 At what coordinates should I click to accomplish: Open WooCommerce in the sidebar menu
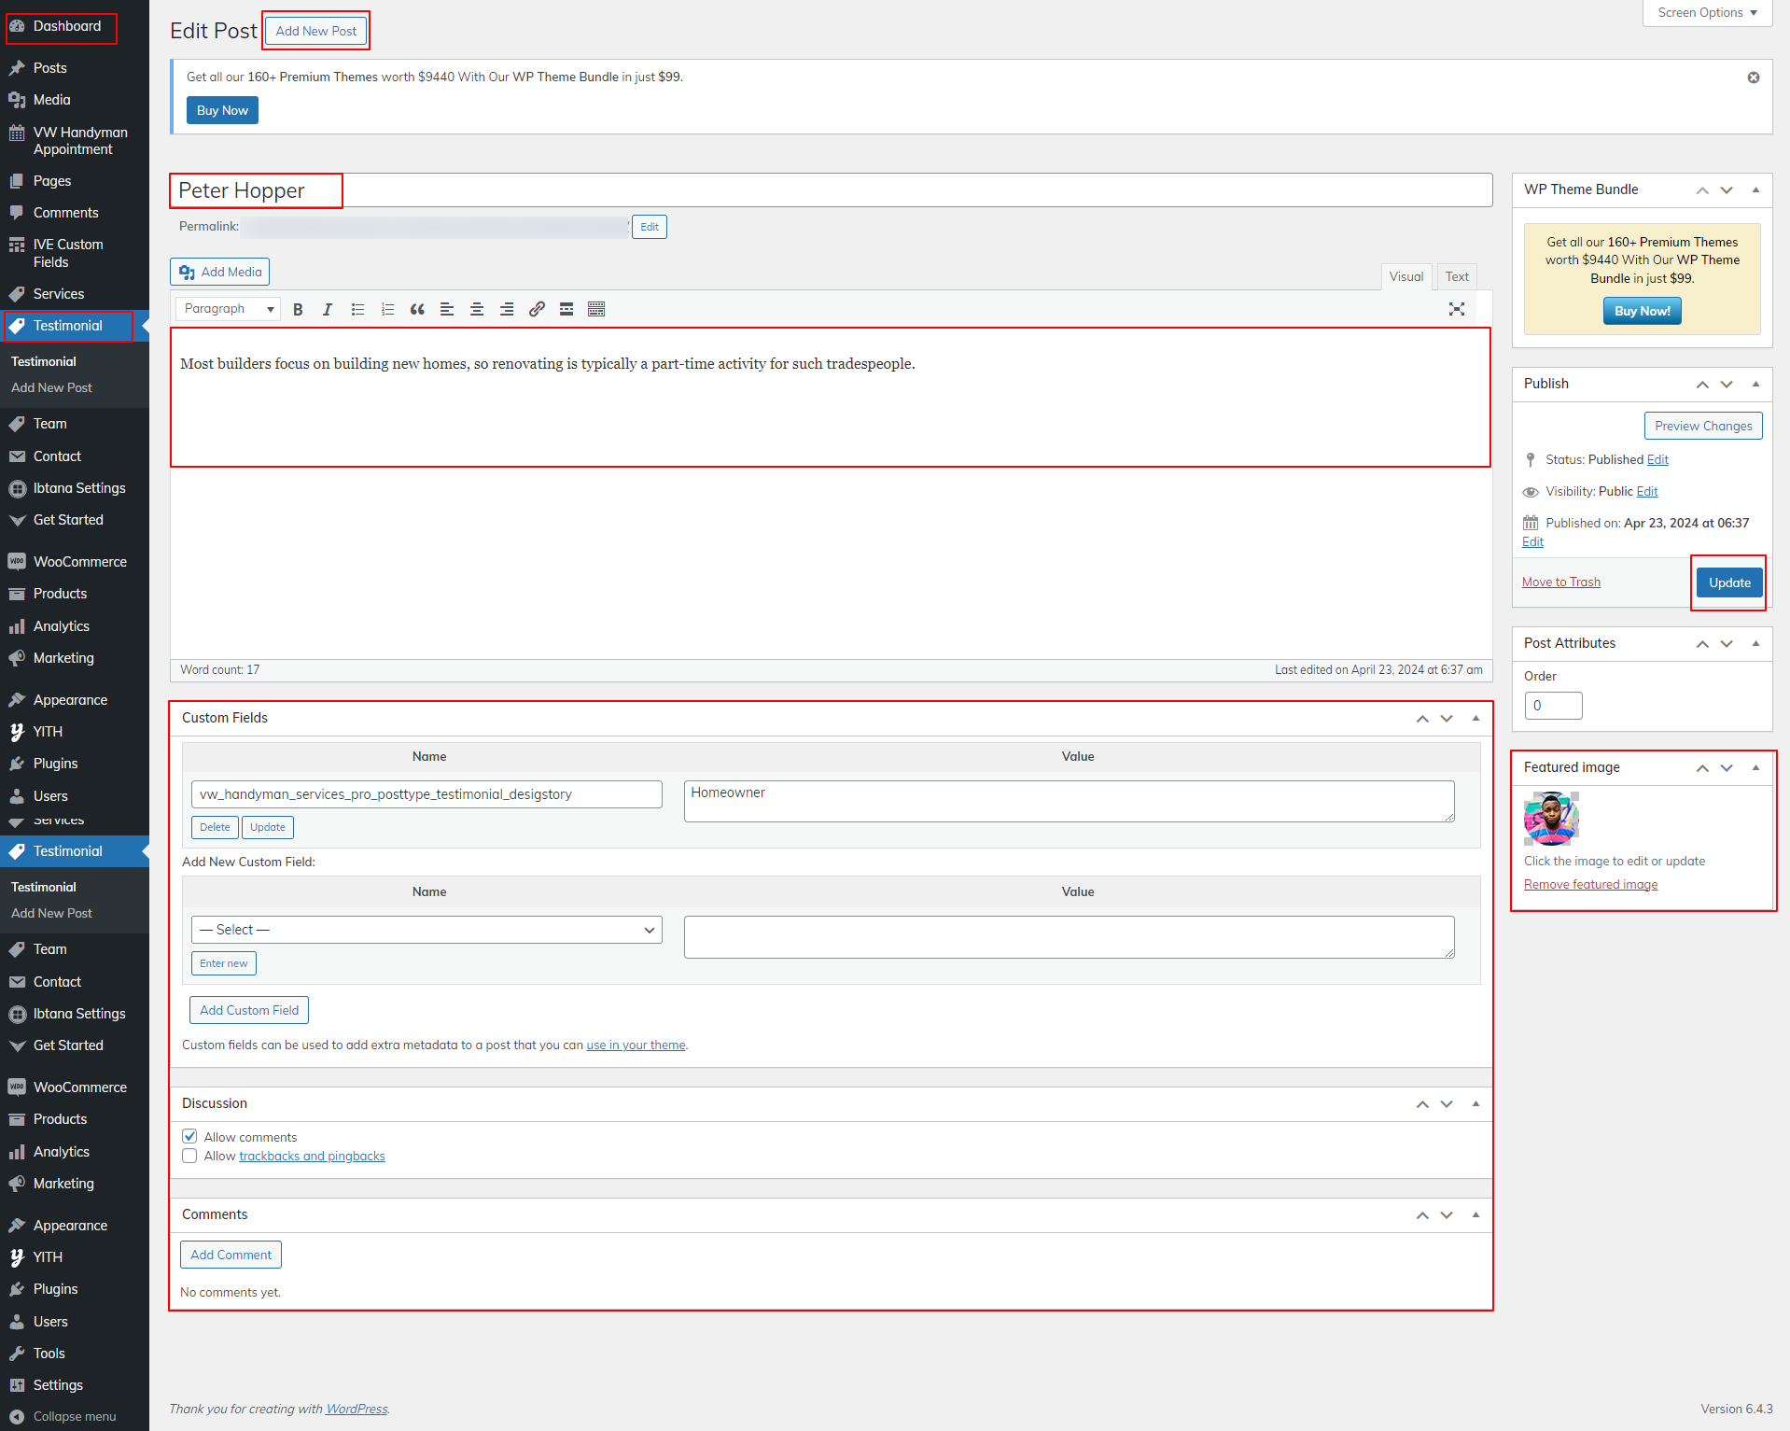point(79,562)
